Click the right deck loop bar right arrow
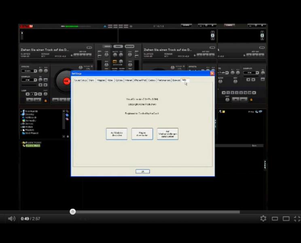 pyautogui.click(x=254, y=93)
